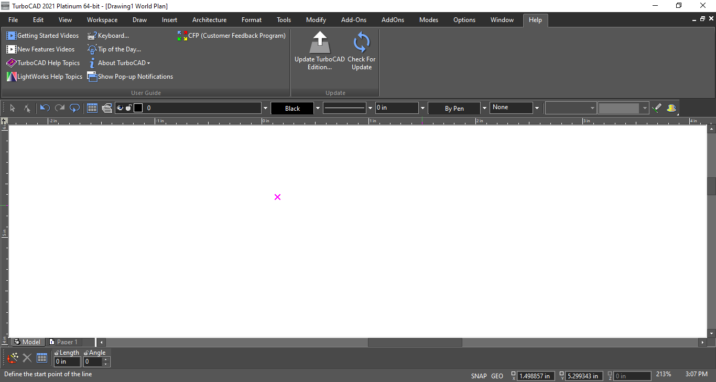Switch to the Modes tab
Viewport: 716px width, 382px height.
[429, 20]
